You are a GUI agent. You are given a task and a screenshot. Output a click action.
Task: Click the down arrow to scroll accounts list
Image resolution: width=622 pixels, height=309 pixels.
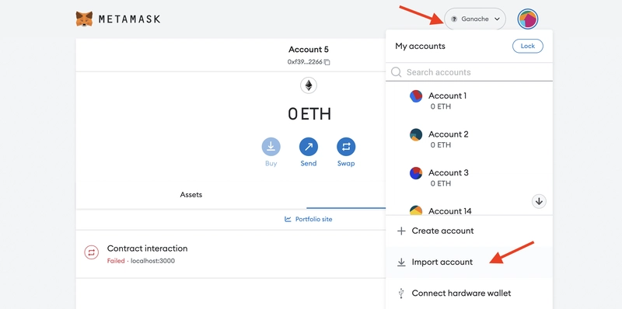(x=539, y=201)
